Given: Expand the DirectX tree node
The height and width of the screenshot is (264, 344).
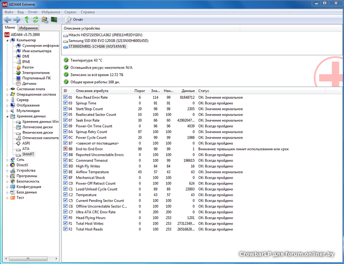Looking at the screenshot, I should tap(7, 165).
